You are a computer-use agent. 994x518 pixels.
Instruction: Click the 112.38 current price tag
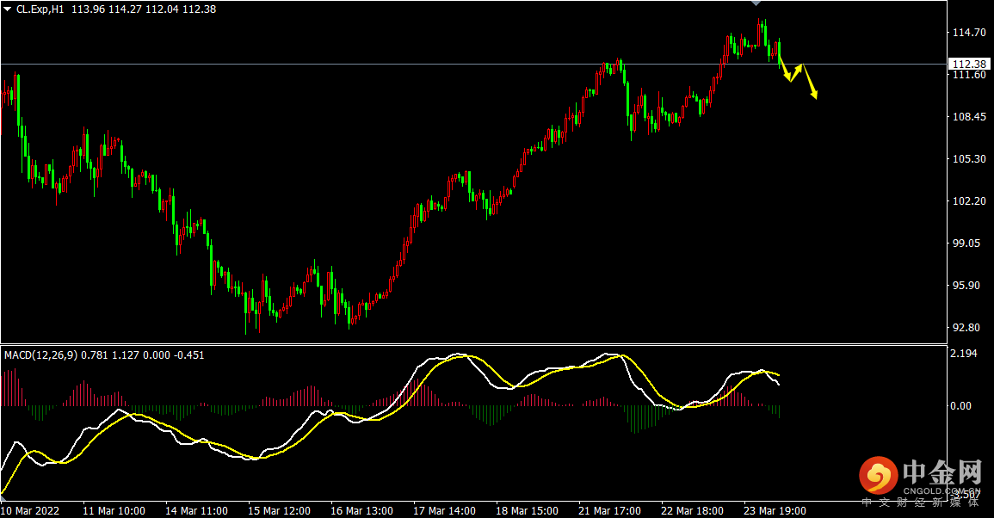[x=968, y=64]
